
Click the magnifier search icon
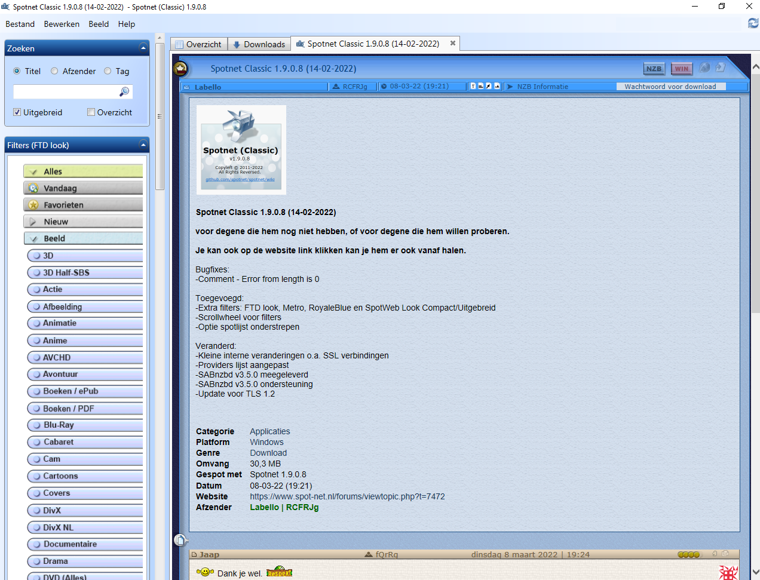(x=124, y=91)
